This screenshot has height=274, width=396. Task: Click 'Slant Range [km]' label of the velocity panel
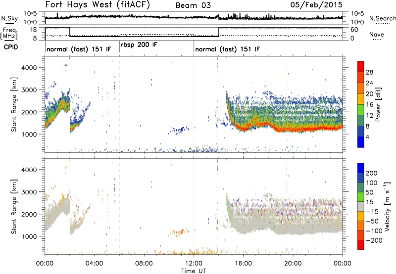[x=14, y=206]
